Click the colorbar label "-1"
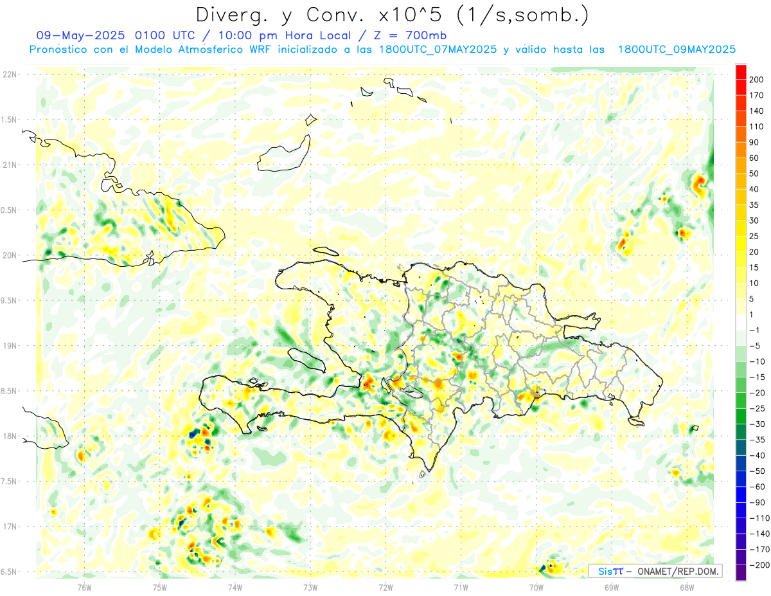 pyautogui.click(x=754, y=330)
